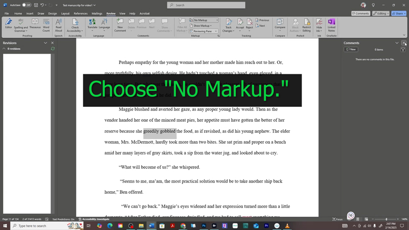
Task: Click the Track Changes icon
Action: pyautogui.click(x=228, y=22)
